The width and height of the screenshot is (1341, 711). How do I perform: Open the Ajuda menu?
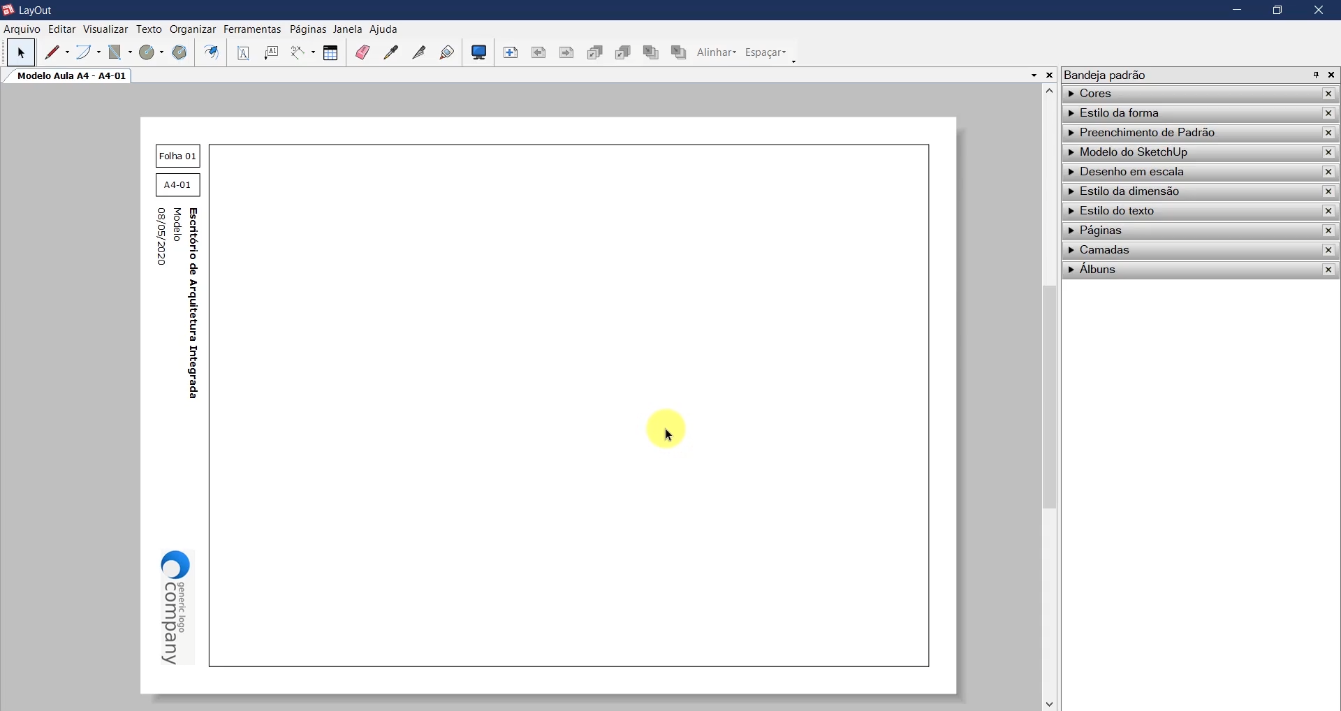[384, 30]
